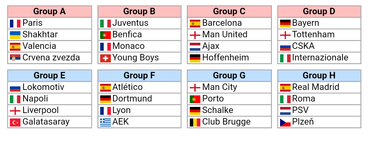The height and width of the screenshot is (149, 368).
Task: Click the Turkish flag next to Galatasaray
Action: 15,122
